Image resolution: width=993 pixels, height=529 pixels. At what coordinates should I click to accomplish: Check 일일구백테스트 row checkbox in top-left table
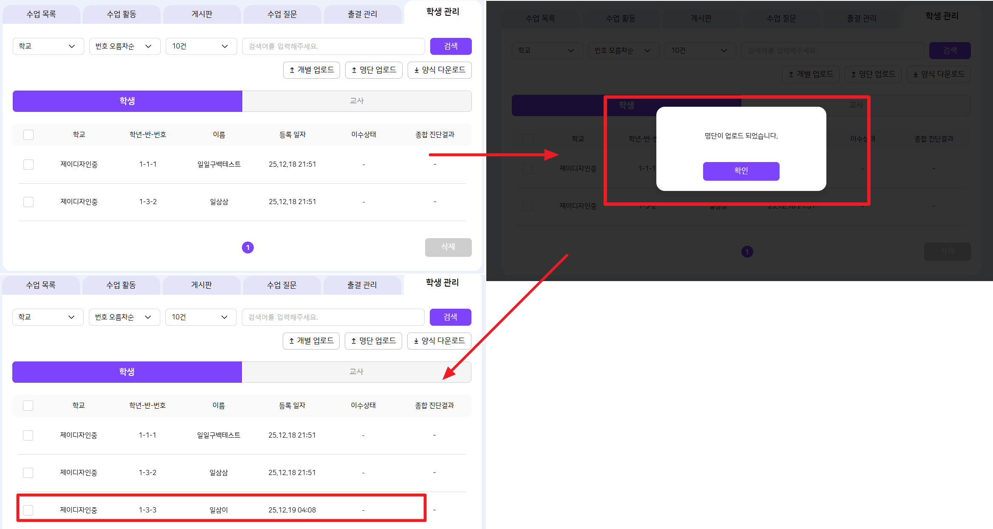click(x=28, y=165)
